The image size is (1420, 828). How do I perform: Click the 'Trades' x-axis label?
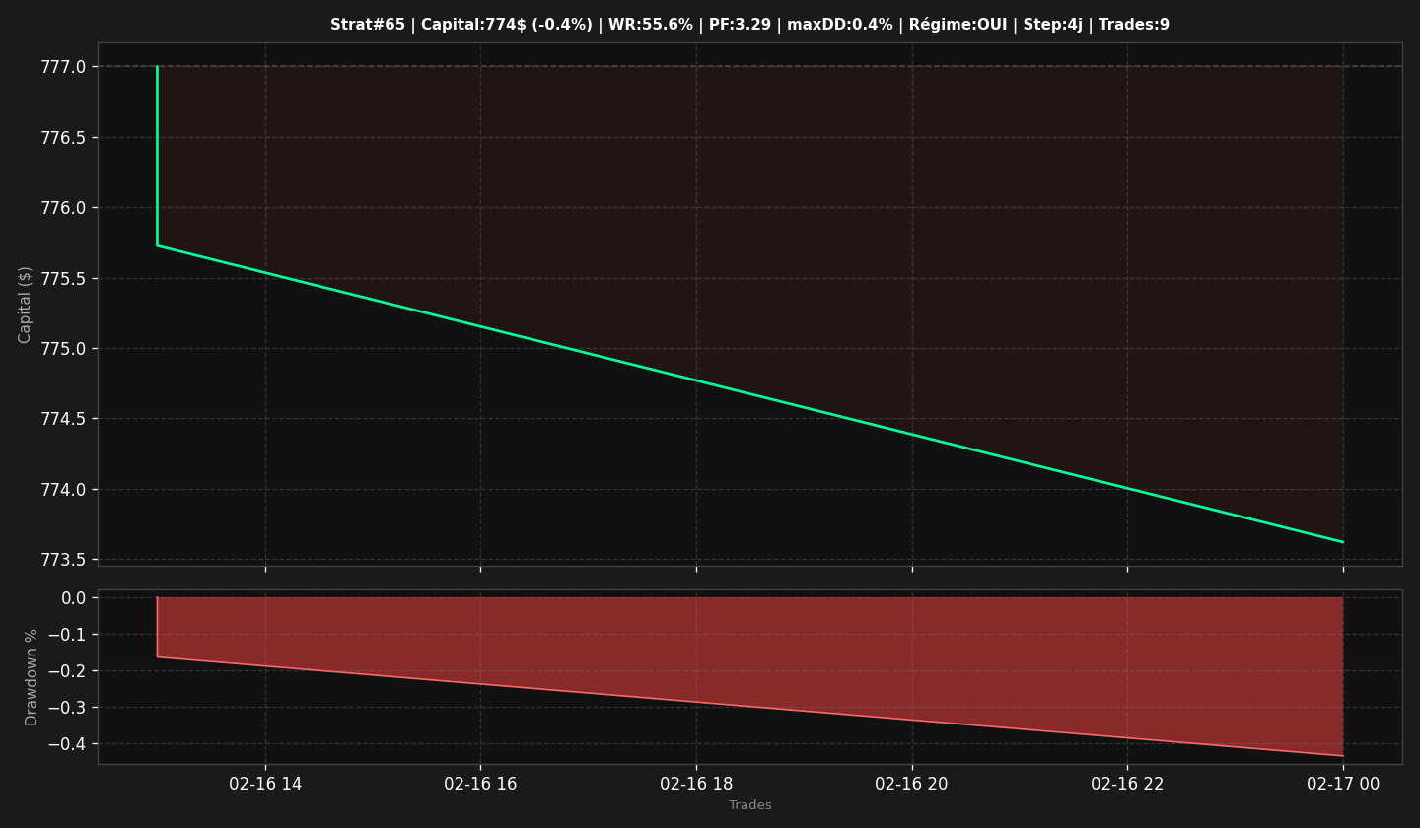pos(750,805)
